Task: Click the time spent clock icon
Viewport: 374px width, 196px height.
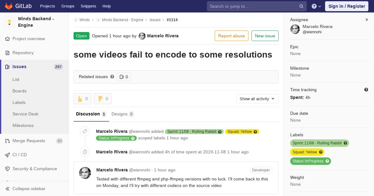Action: [85, 152]
